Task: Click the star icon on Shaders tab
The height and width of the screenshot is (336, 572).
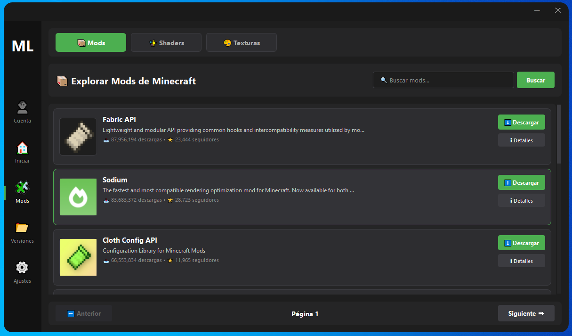Action: pos(153,42)
